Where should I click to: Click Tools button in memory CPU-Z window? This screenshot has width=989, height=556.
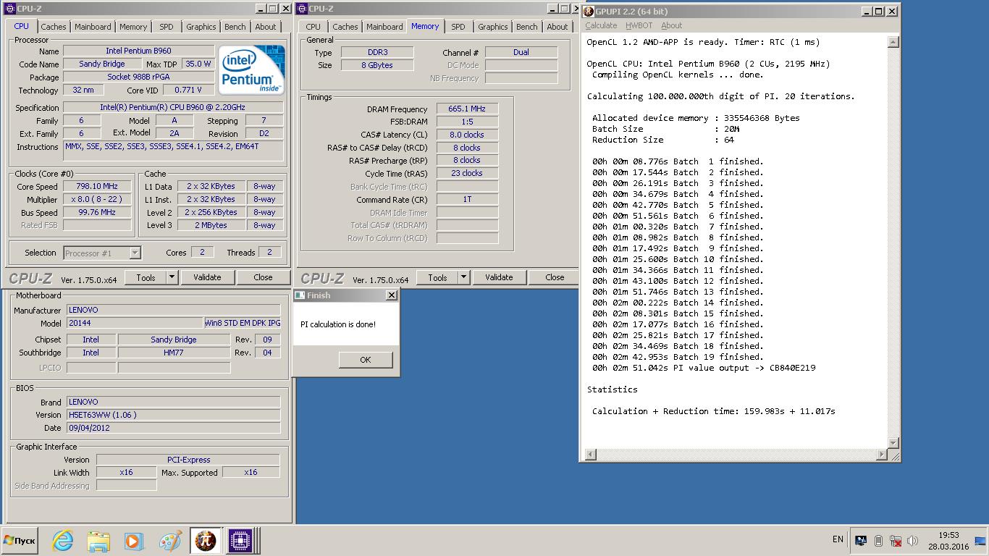(x=437, y=277)
